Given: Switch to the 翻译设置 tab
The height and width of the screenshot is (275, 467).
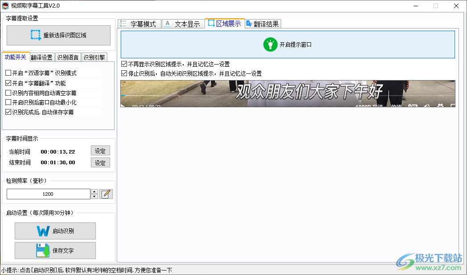Looking at the screenshot, I should click(x=42, y=57).
